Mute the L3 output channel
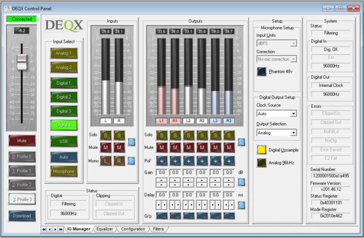 pyautogui.click(x=215, y=148)
